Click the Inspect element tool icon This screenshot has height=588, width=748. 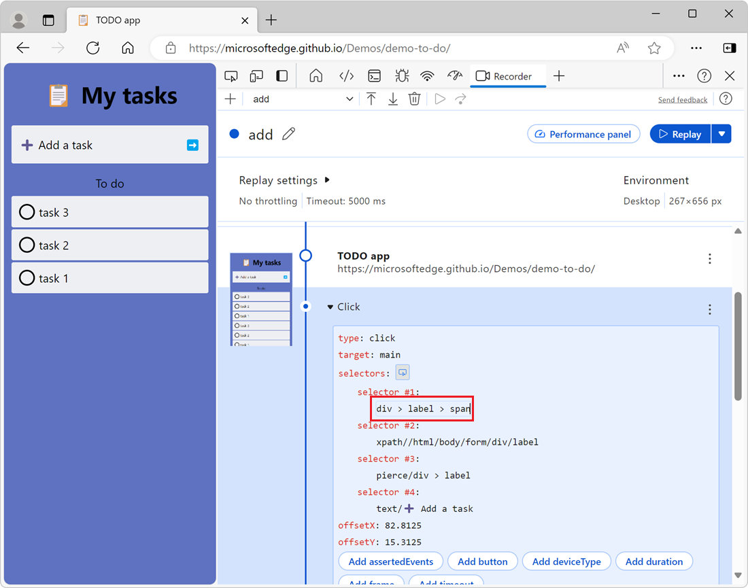point(231,76)
